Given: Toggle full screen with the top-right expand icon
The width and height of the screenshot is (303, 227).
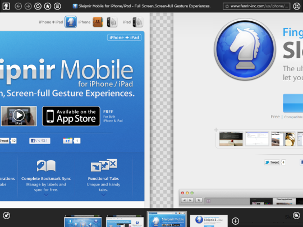Looking at the screenshot, I should pos(297,6).
